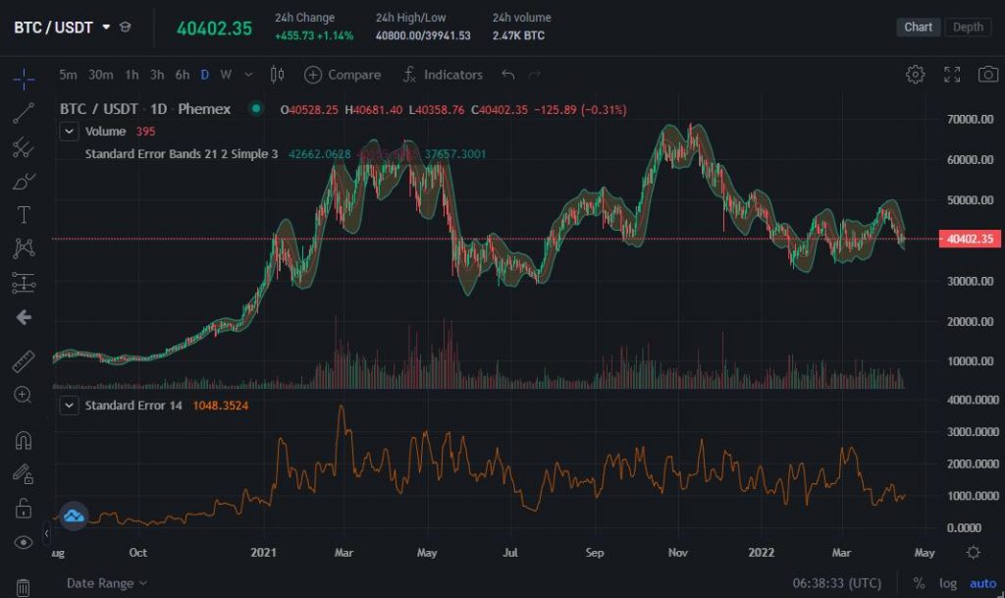Switch to the Depth tab
Image resolution: width=1005 pixels, height=598 pixels.
967,27
